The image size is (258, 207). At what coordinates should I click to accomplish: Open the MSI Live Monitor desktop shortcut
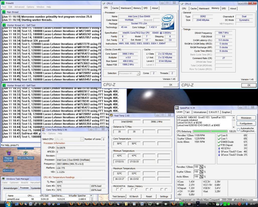pos(26,155)
